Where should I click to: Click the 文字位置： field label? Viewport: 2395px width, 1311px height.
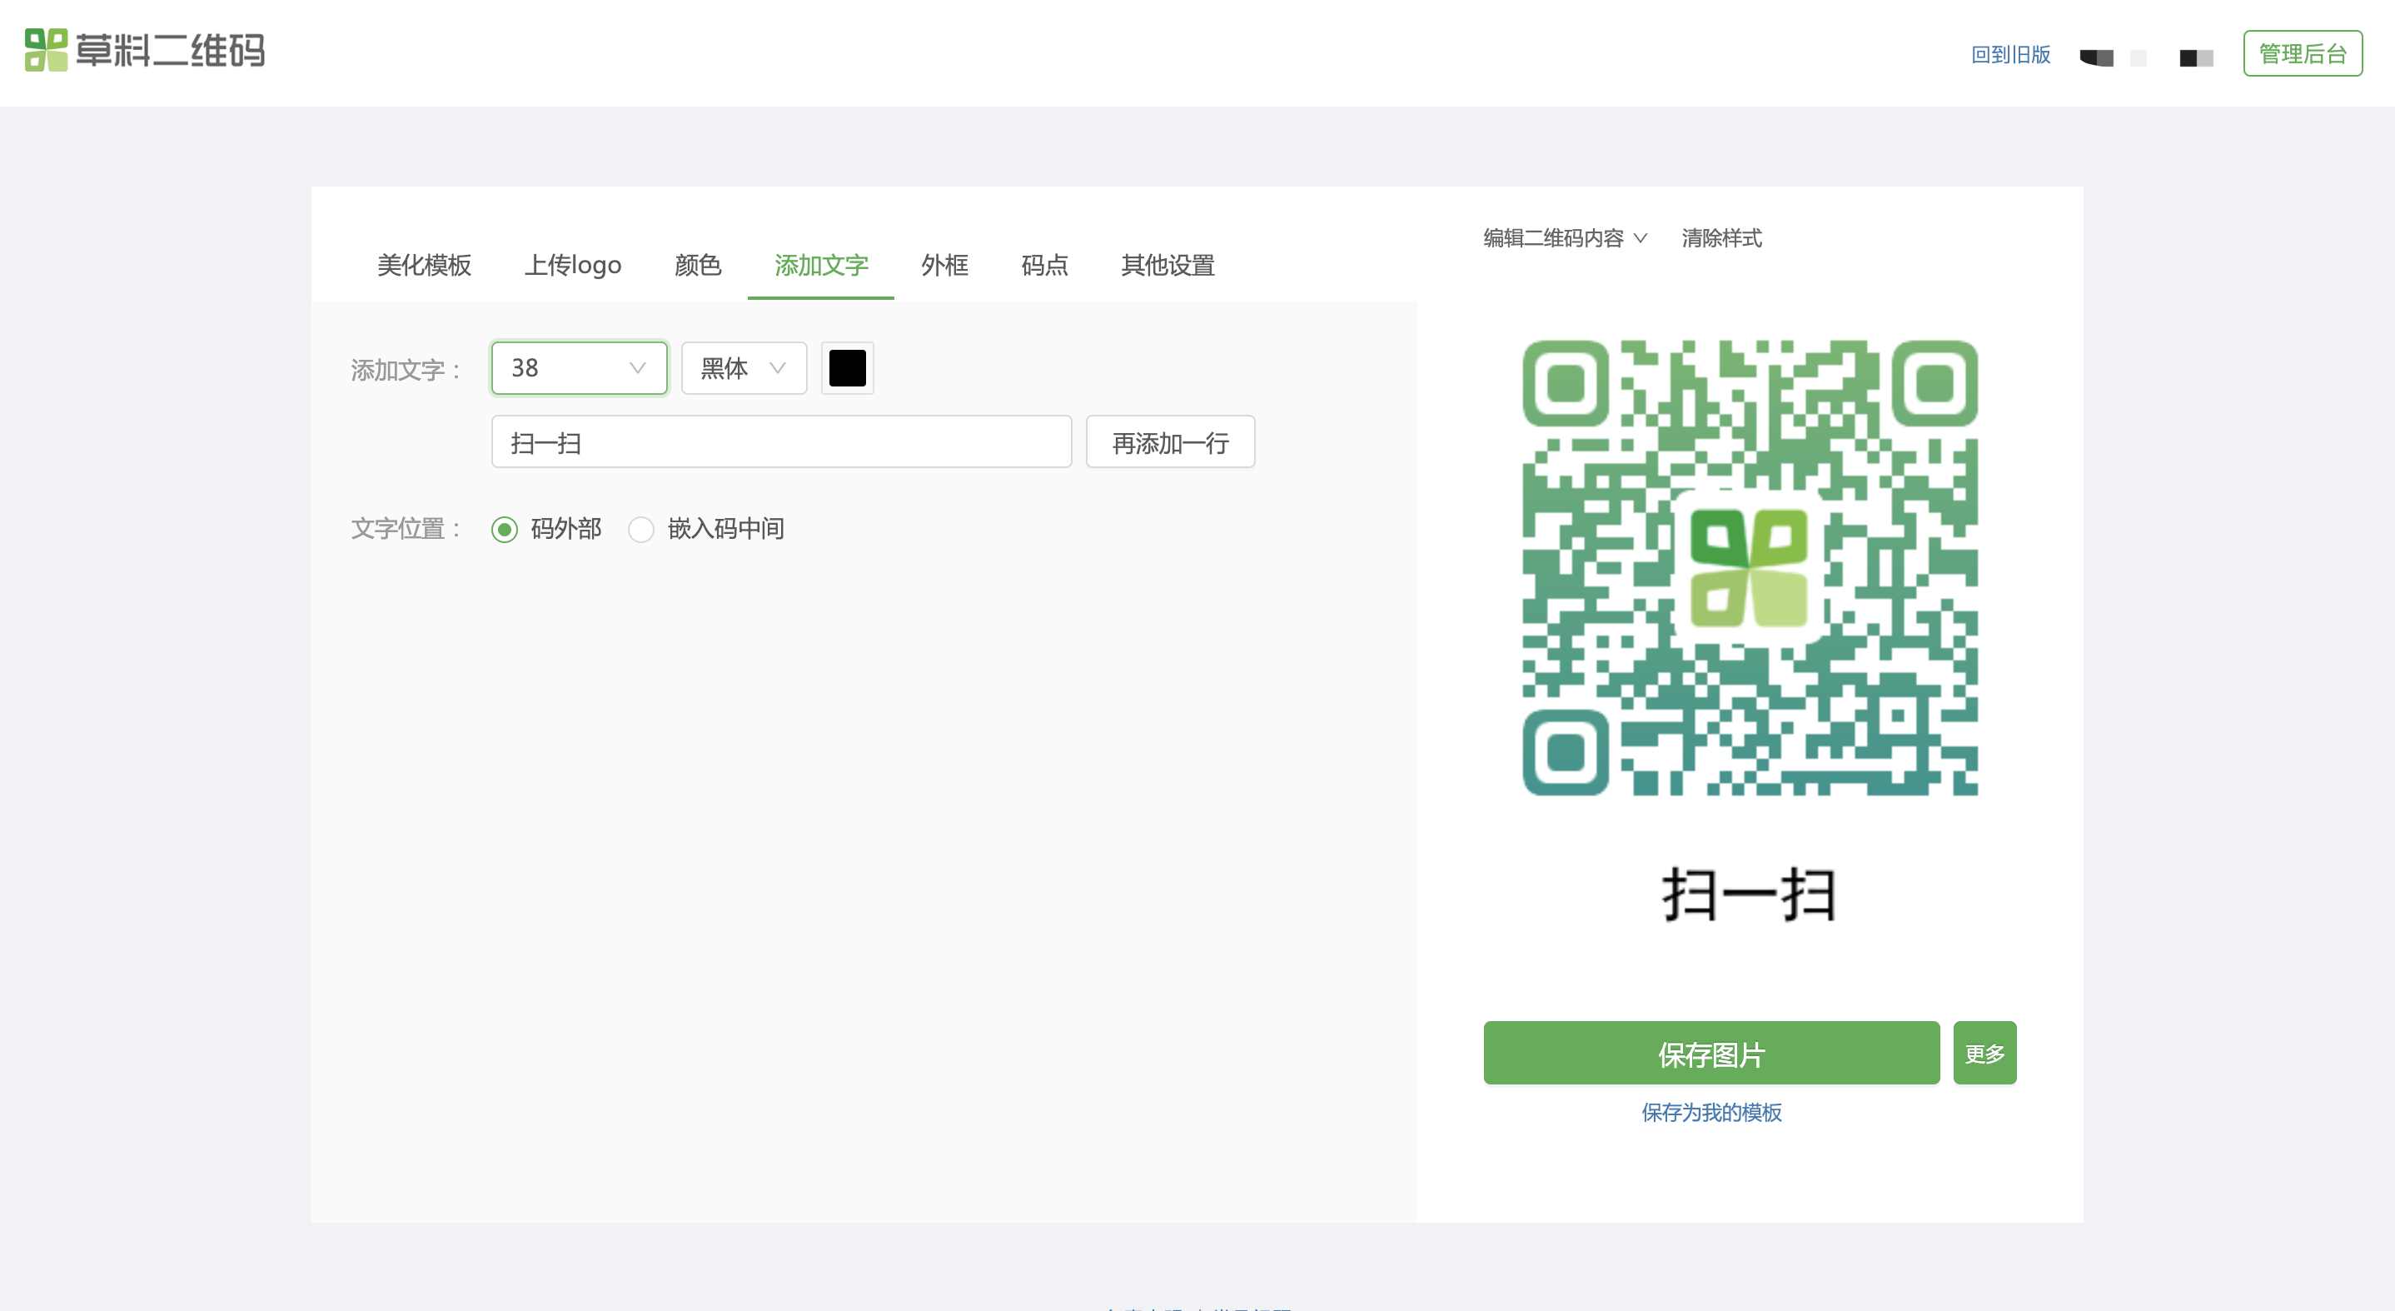click(x=406, y=529)
